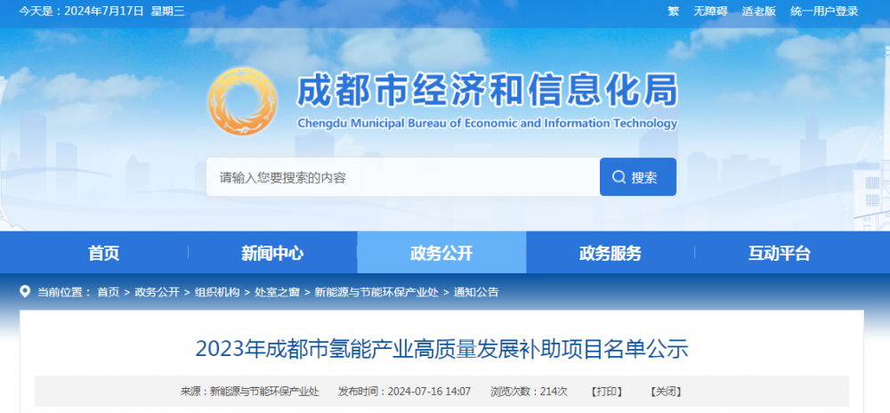
Task: Click the location pin icon beside 当前位置
Action: tap(24, 292)
